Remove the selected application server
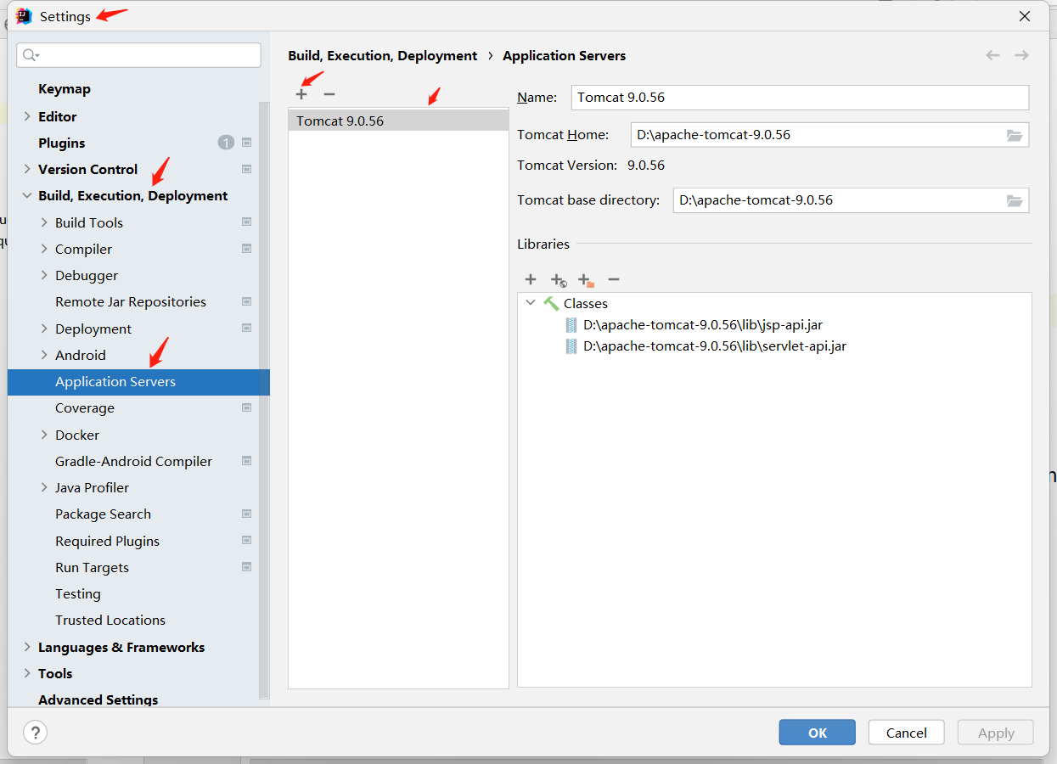This screenshot has width=1057, height=764. click(329, 94)
